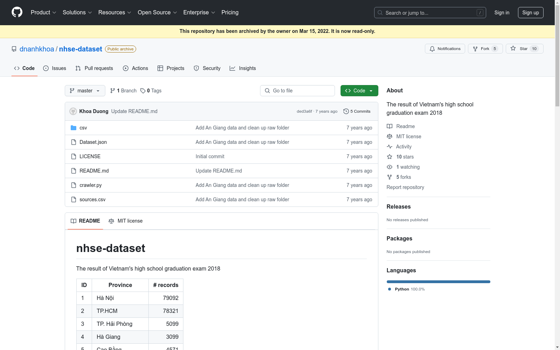
Task: Click the fork icon next to 5 forks
Action: pyautogui.click(x=390, y=177)
